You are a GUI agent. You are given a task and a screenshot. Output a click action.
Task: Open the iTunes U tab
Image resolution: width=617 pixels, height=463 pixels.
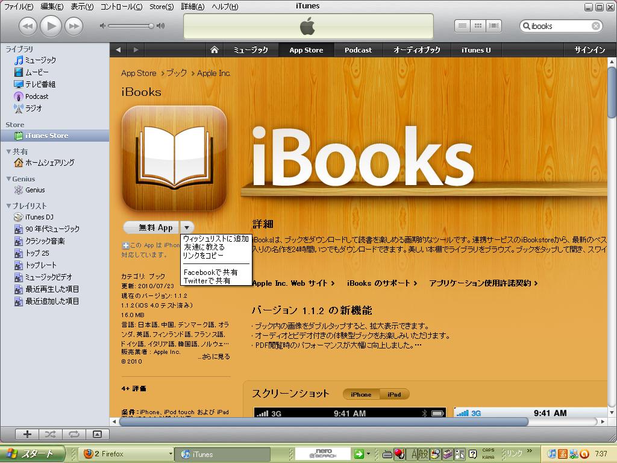(x=476, y=50)
